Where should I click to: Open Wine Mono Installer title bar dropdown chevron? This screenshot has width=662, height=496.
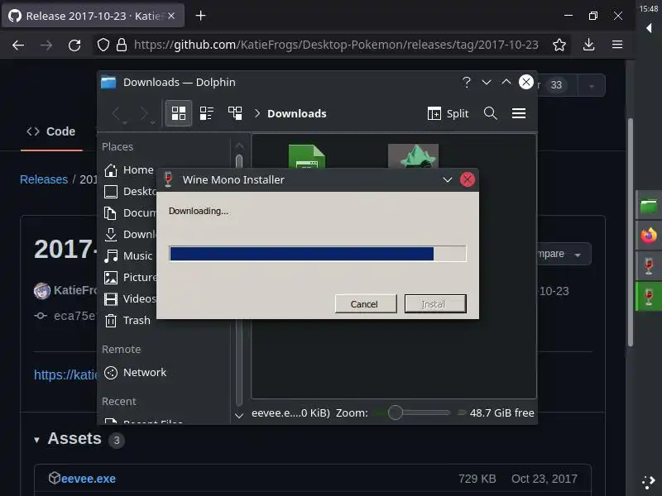coord(448,179)
